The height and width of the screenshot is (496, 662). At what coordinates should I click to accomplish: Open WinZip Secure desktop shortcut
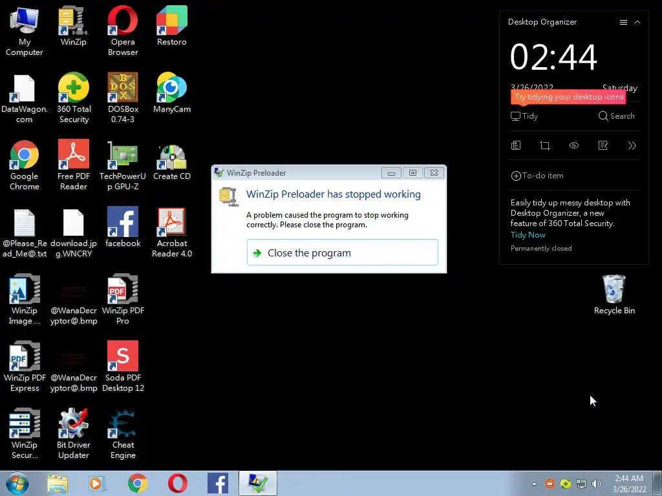point(24,433)
